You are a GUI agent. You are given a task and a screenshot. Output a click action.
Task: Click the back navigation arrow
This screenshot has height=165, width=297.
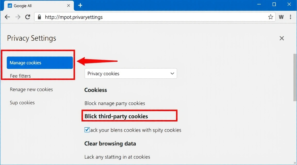click(7, 17)
